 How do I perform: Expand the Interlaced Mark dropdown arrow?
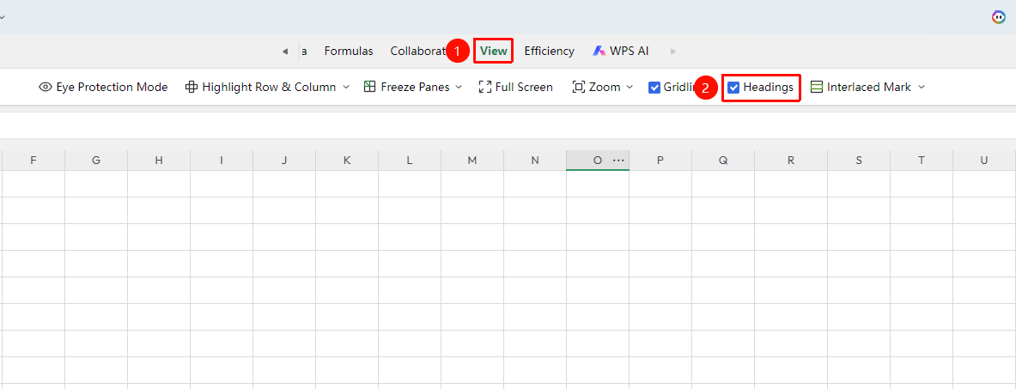pos(922,87)
